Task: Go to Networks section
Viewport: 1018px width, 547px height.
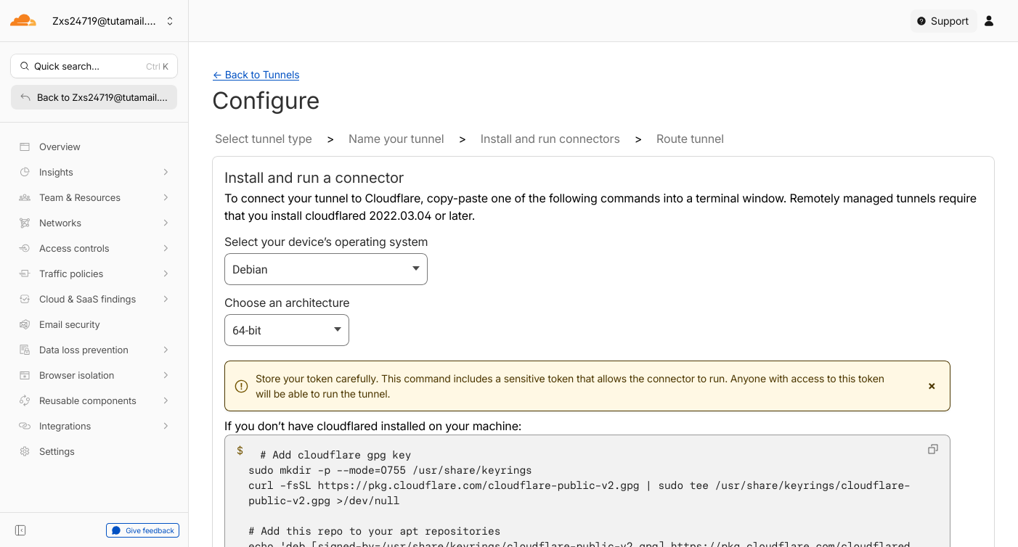Action: pyautogui.click(x=94, y=223)
